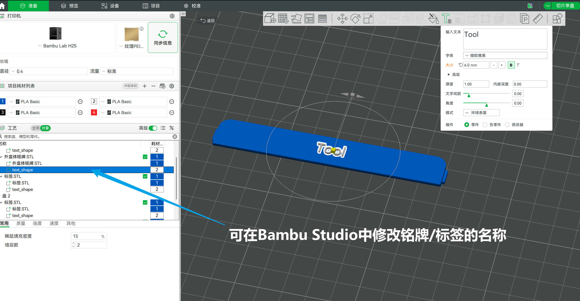The height and width of the screenshot is (301, 580).
Task: Select the 修改器 modifier radio button
Action: [x=507, y=125]
